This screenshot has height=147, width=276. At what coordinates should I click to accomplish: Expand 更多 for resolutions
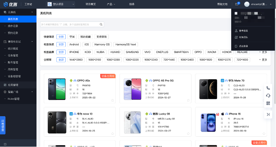[x=263, y=60]
